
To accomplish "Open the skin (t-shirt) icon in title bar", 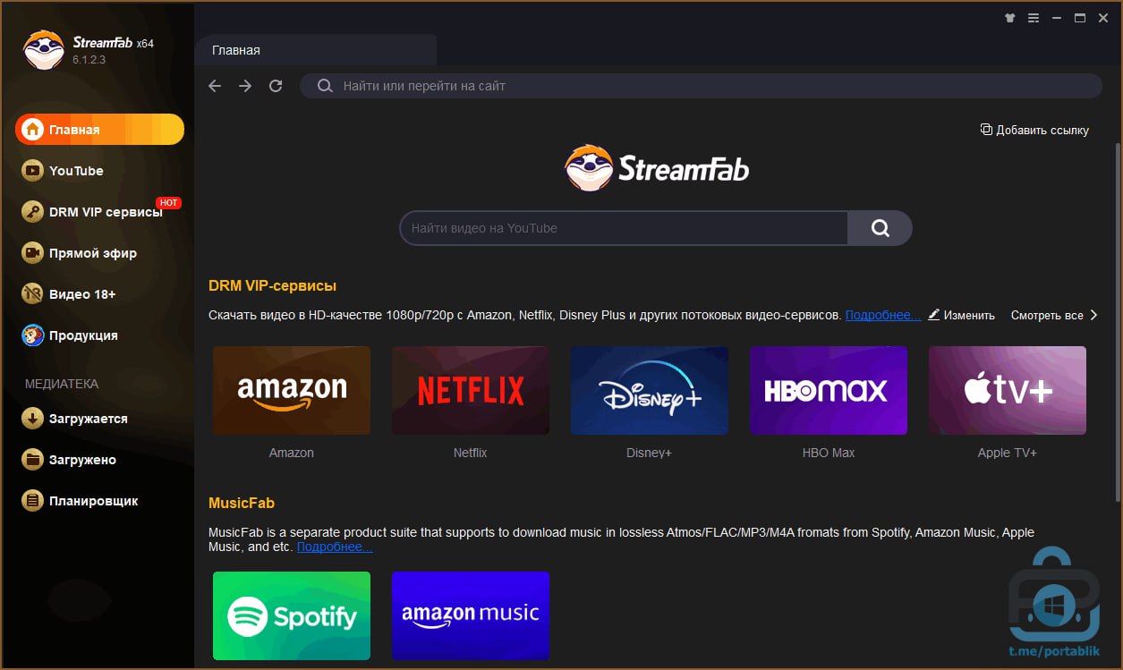I will pos(1010,18).
